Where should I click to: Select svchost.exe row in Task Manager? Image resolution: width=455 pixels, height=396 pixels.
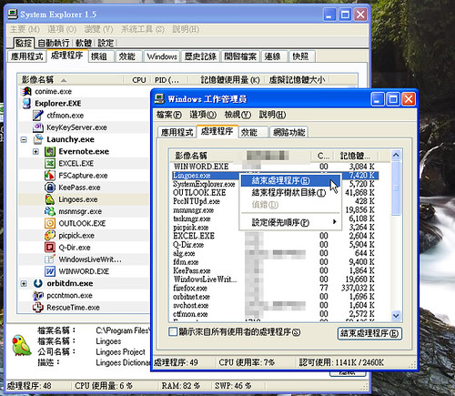pyautogui.click(x=274, y=305)
